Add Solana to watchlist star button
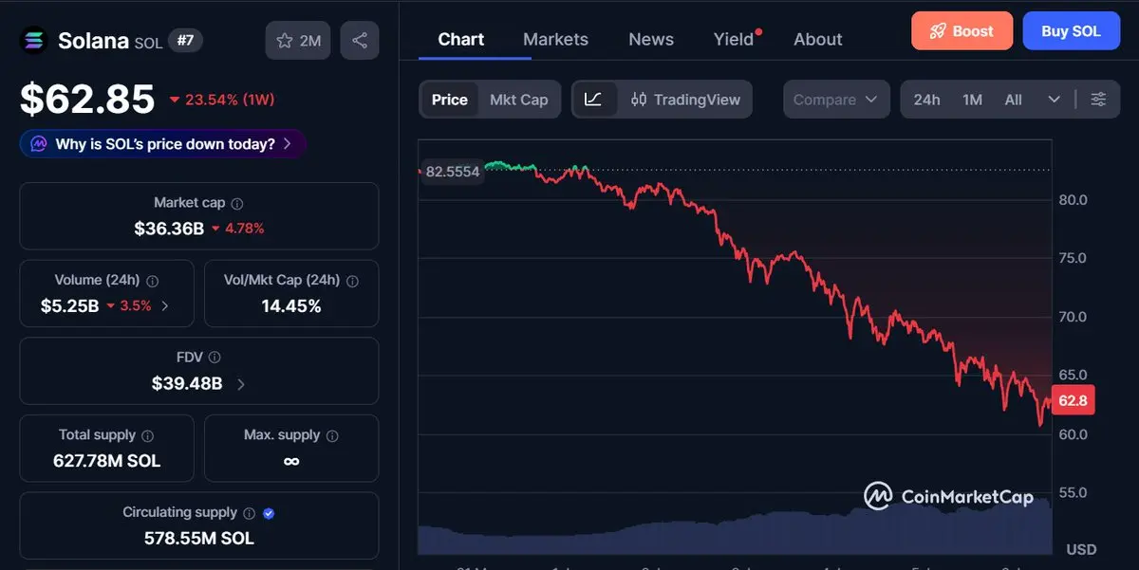Screen dimensions: 1139x570 [x=298, y=41]
